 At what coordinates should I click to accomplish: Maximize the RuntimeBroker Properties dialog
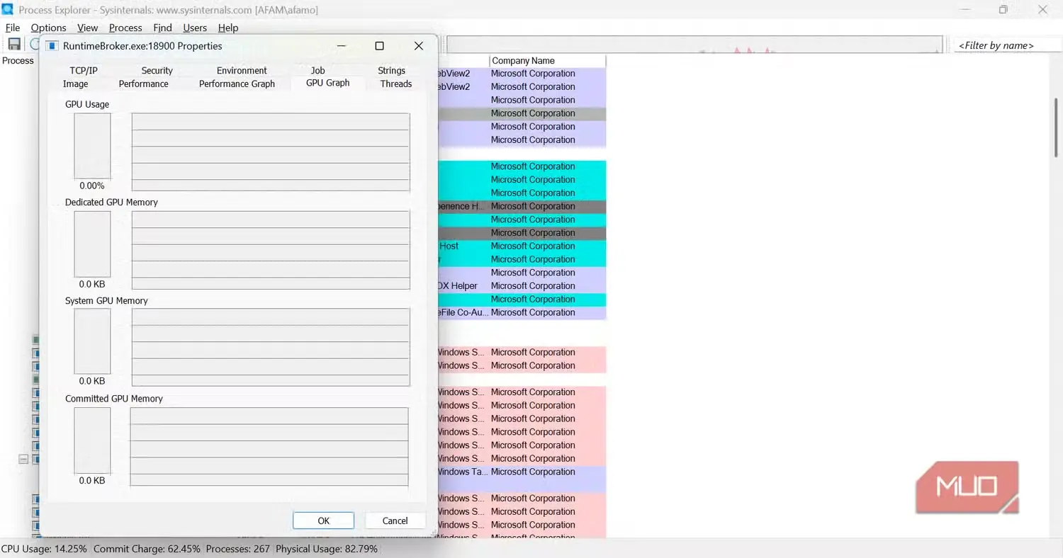(379, 46)
